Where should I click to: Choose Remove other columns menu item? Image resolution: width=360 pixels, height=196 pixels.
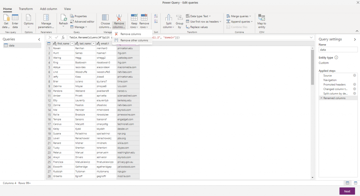pyautogui.click(x=132, y=40)
